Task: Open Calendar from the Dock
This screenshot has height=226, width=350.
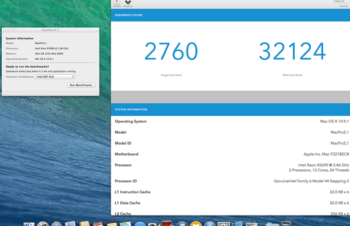Action: [98, 224]
